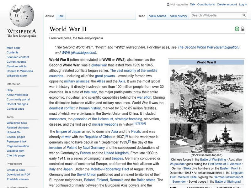Open Contents in sidebar
This screenshot has width=251, height=188.
13,52
